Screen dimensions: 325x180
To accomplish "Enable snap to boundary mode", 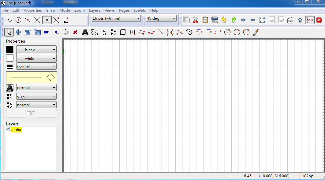I will click(28, 20).
